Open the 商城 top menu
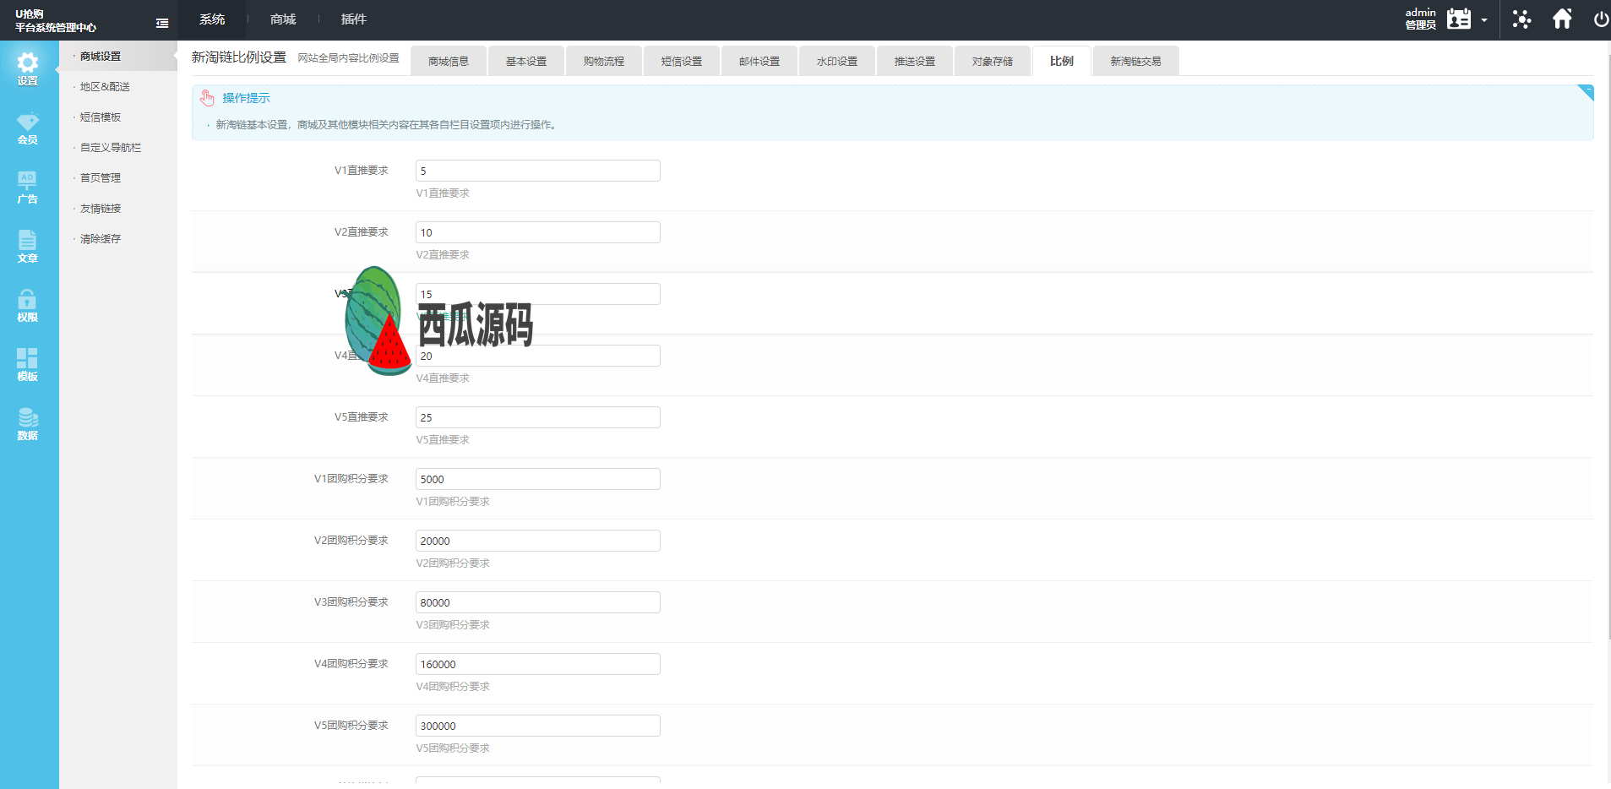Viewport: 1611px width, 789px height. coord(283,19)
